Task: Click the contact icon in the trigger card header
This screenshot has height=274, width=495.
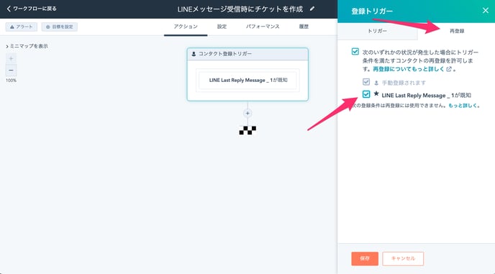Action: [x=194, y=54]
